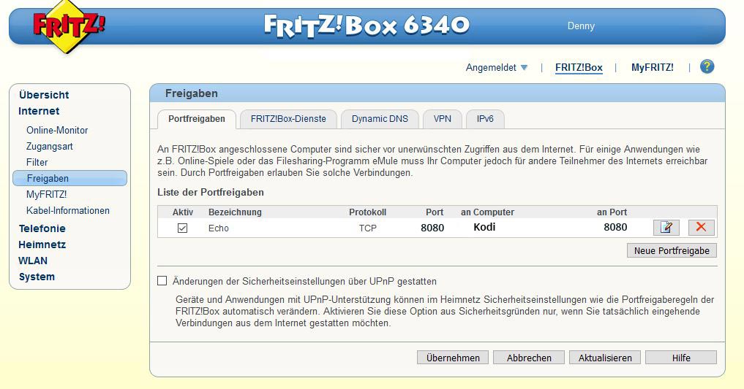
Task: Go to Übersicht in the sidebar
Action: 44,95
